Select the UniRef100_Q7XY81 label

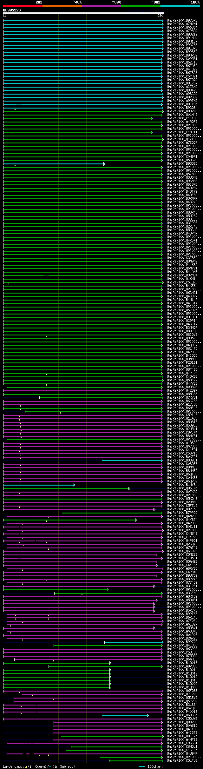coord(182,397)
